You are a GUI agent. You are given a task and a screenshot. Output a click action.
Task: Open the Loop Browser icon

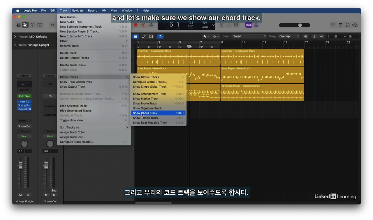pyautogui.click(x=348, y=25)
